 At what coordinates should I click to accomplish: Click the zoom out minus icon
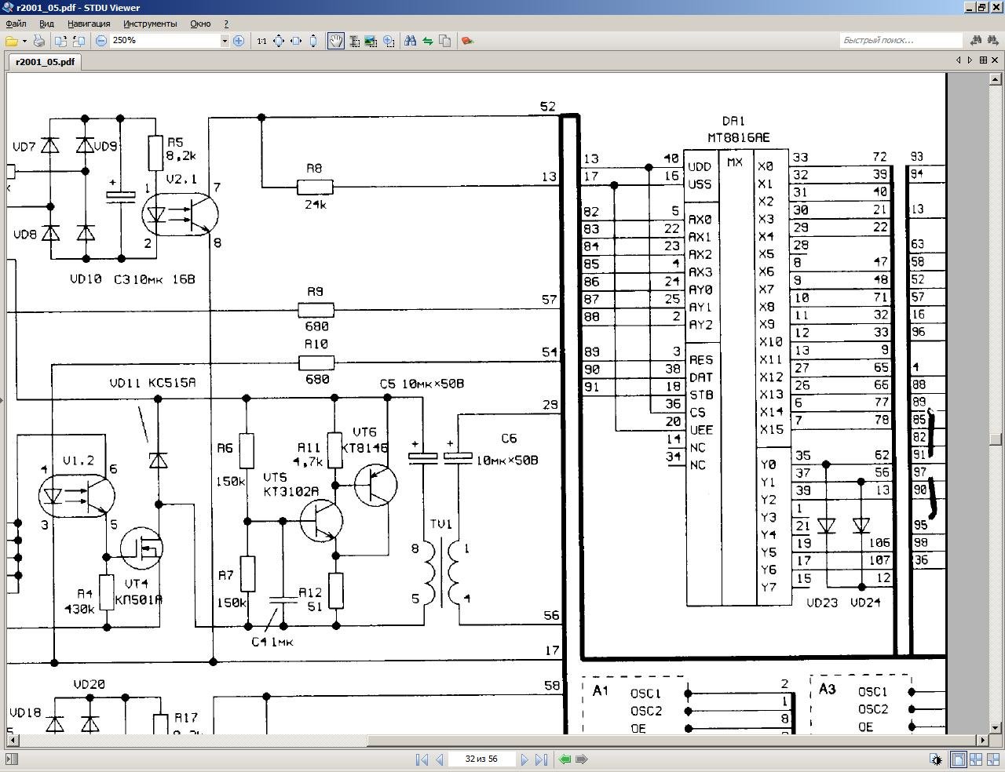coord(101,41)
